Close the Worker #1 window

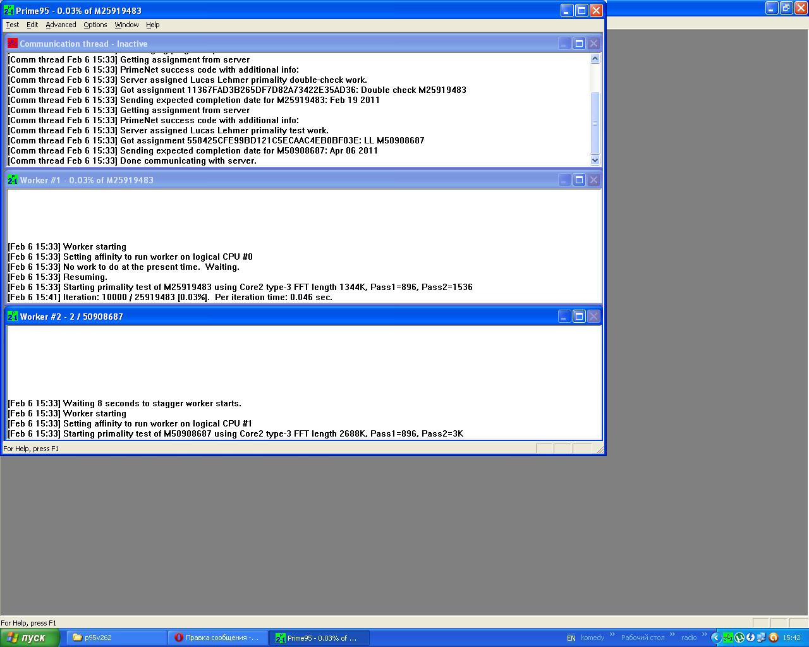pos(593,180)
